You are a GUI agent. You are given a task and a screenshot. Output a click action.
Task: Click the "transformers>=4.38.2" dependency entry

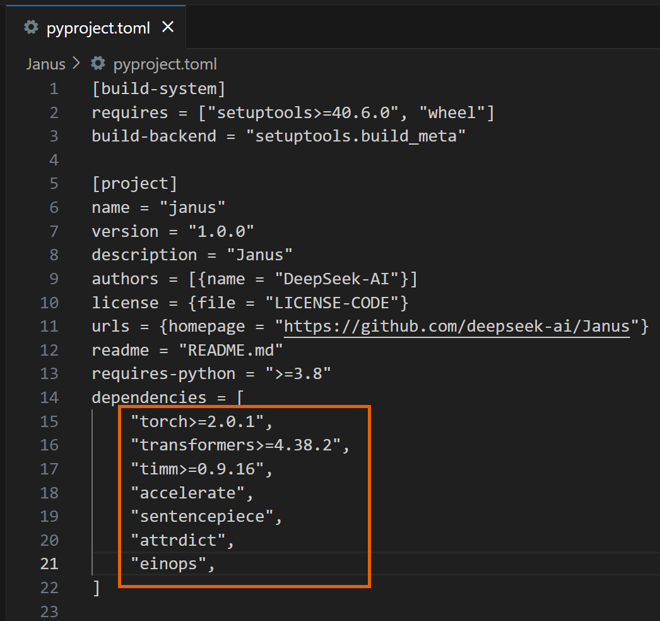[x=239, y=445]
